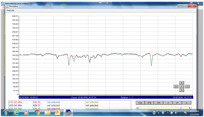Click the left scroll arrow below the buttons
Screen dimensions: 204x117
[x=137, y=108]
